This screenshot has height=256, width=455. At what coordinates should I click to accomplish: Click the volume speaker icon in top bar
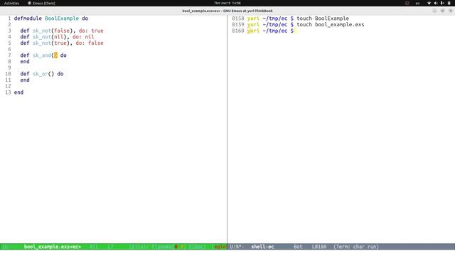tap(436, 3)
